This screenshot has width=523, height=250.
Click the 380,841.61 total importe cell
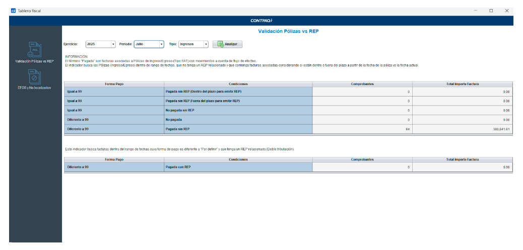point(462,129)
